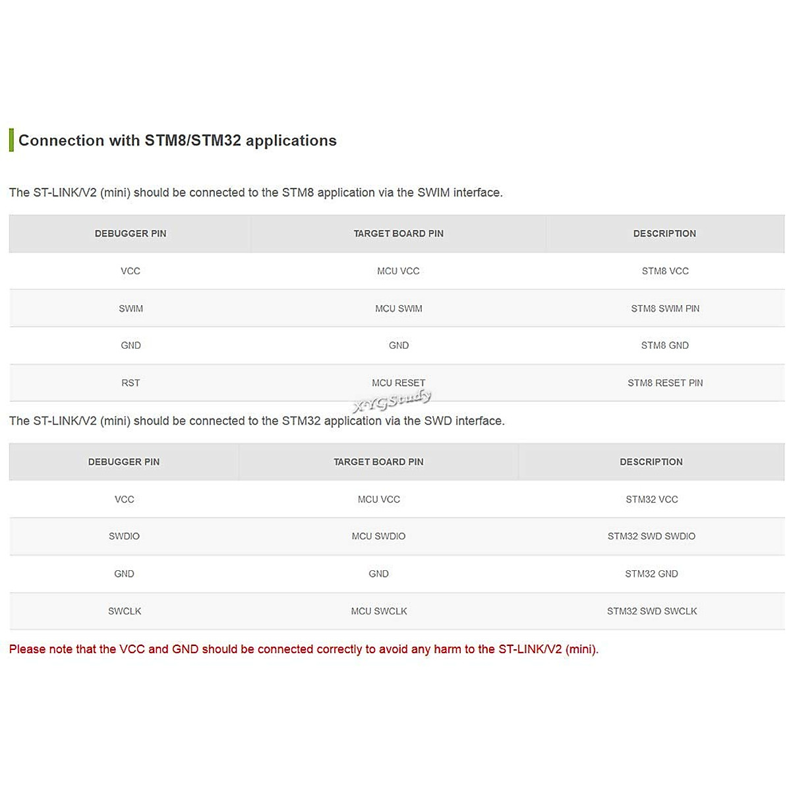Select the SWCLK debugger pin cell
791x791 pixels.
point(125,611)
